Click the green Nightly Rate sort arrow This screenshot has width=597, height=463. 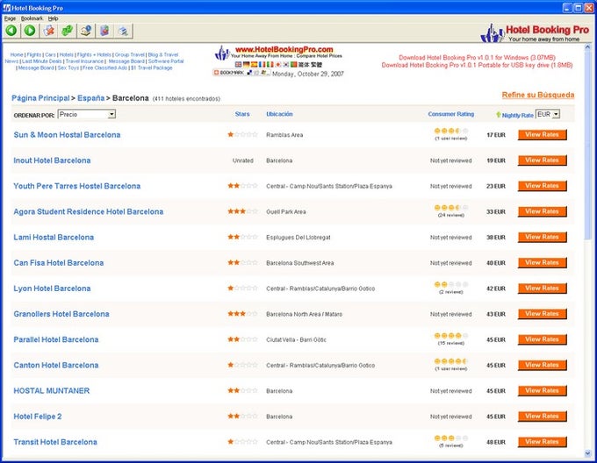(499, 114)
